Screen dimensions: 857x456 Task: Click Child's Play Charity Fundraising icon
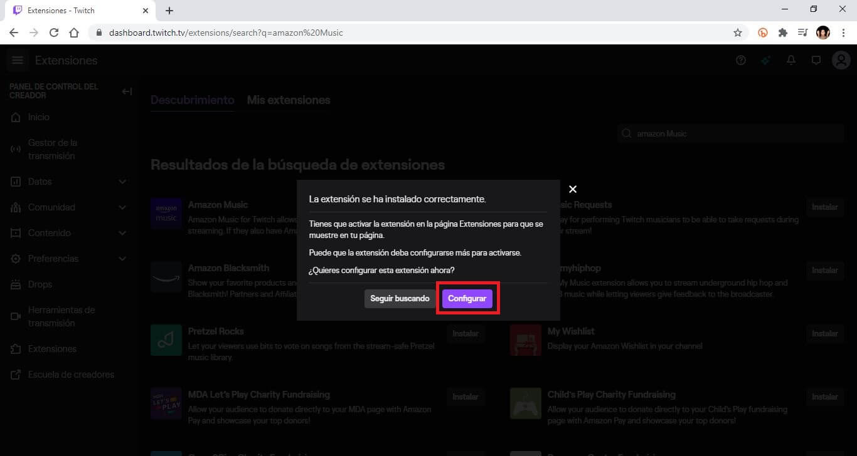(x=526, y=403)
